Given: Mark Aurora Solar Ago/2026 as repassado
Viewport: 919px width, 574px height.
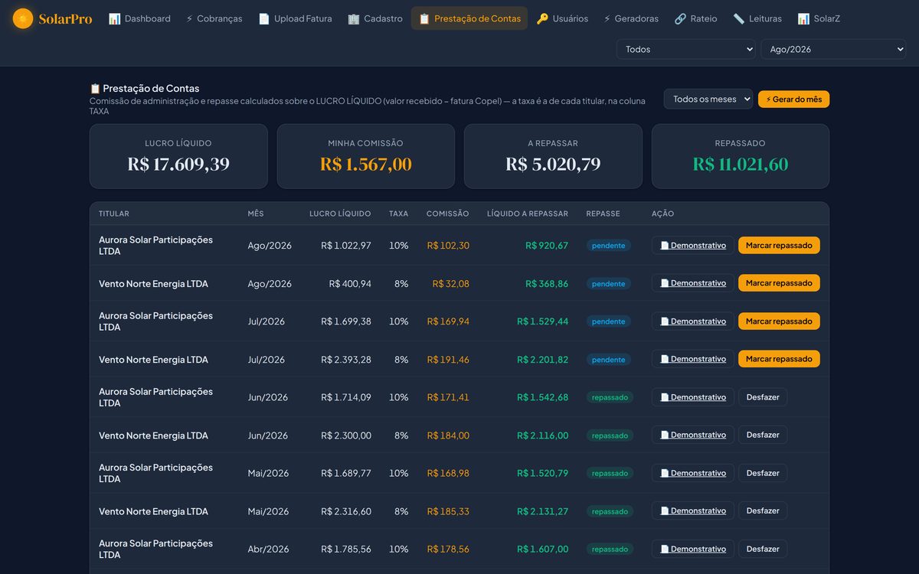Looking at the screenshot, I should point(779,245).
